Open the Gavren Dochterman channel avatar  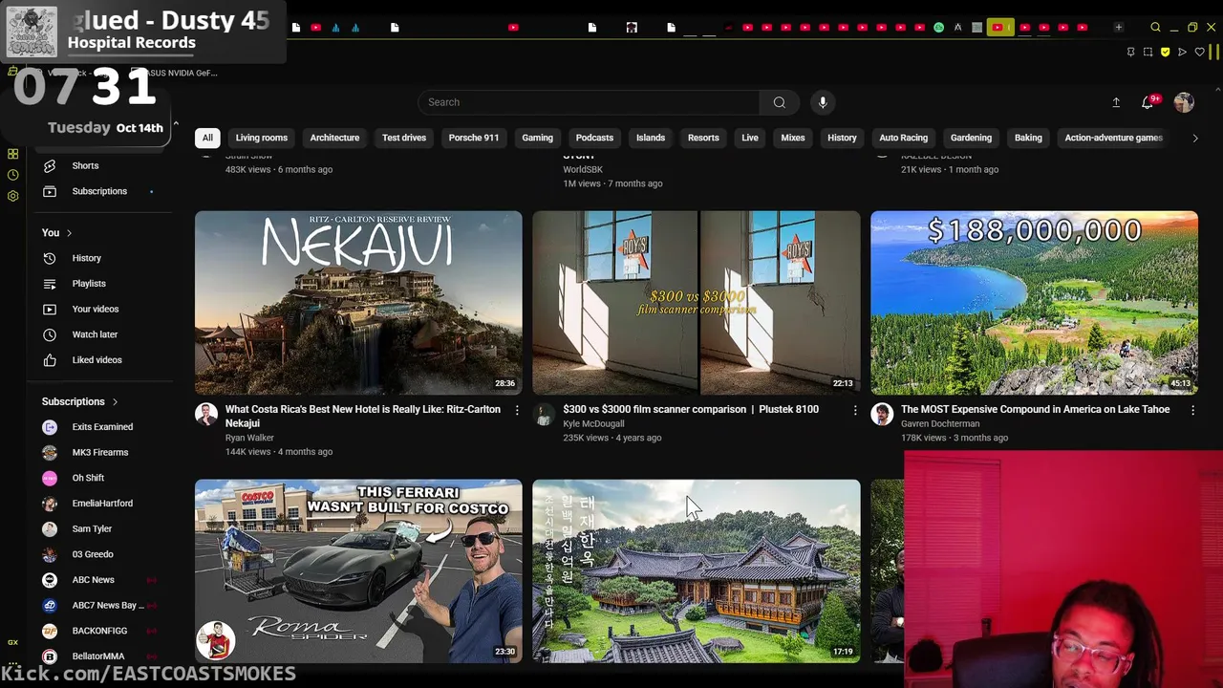(x=882, y=414)
